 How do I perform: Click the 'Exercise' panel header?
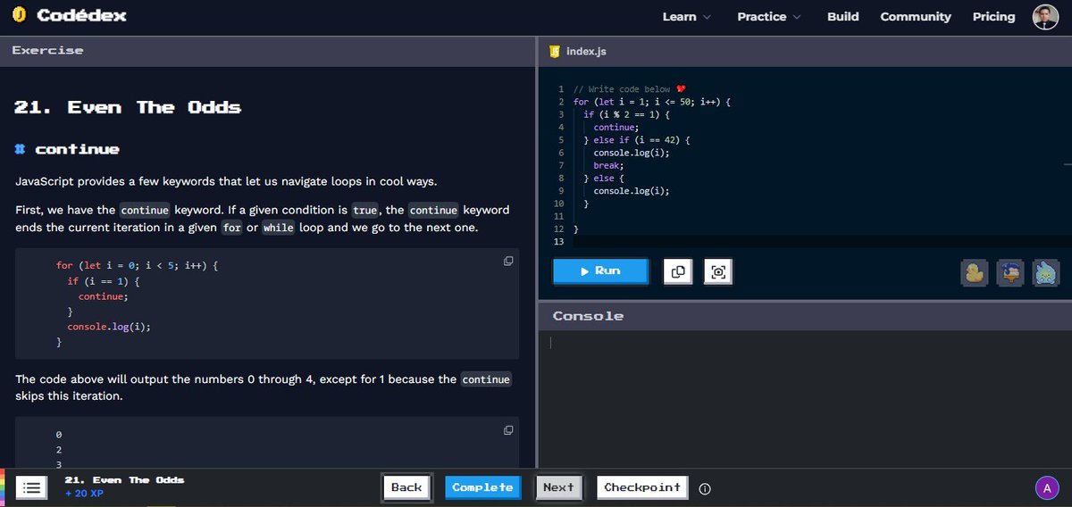point(47,50)
